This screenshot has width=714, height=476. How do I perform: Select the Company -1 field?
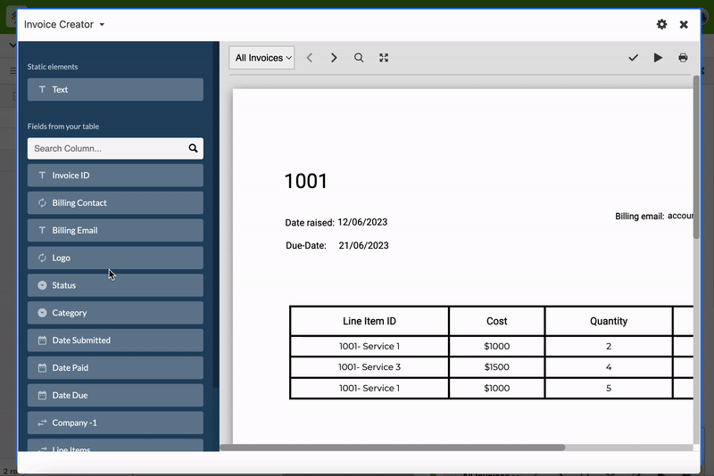tap(115, 423)
